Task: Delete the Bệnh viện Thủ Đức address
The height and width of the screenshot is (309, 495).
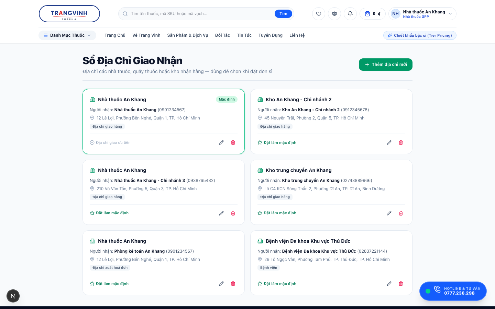Action: coord(401,284)
